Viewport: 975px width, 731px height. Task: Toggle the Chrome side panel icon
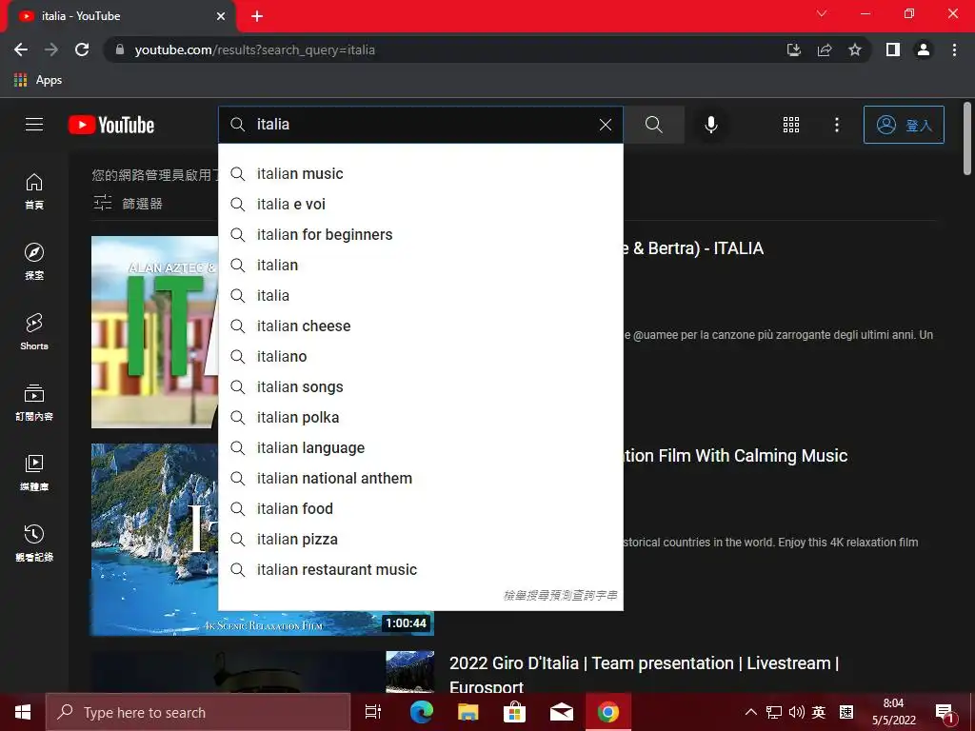point(893,49)
